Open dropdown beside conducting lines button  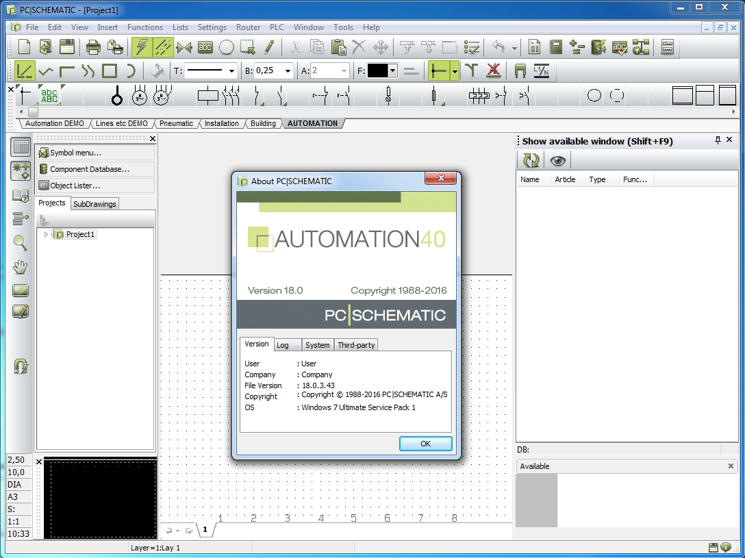point(455,71)
